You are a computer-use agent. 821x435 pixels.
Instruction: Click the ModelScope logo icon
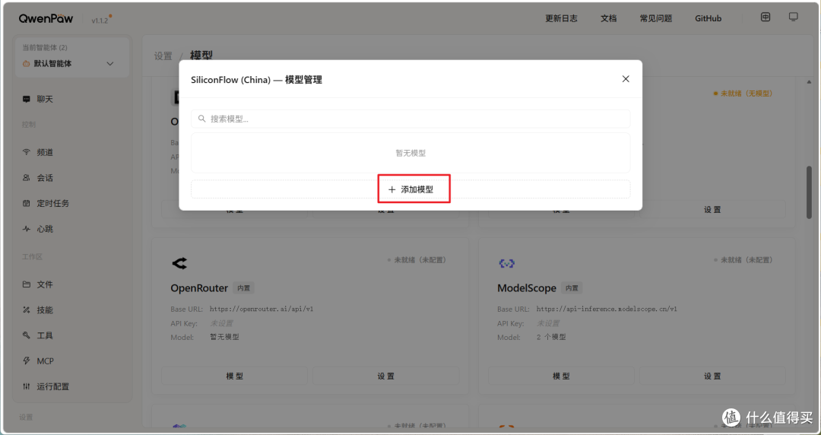point(506,263)
